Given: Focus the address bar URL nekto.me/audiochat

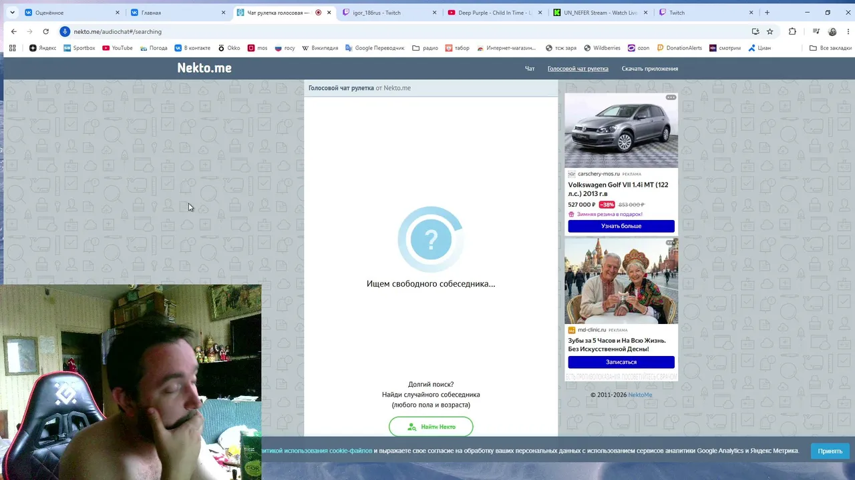Looking at the screenshot, I should (118, 31).
